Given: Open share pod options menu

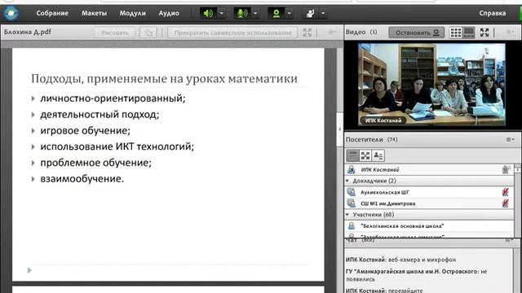Looking at the screenshot, I should pos(332,33).
